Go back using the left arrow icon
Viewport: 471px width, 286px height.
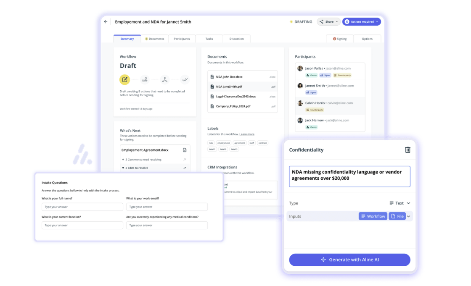click(x=106, y=21)
